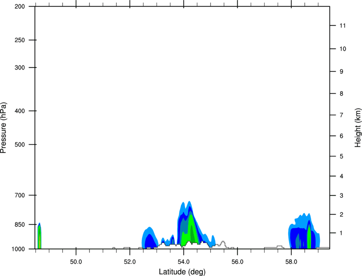This screenshot has width=362, height=276.
Task: Click the 'Pressure (hPa)' axis title
Action: click(3, 128)
